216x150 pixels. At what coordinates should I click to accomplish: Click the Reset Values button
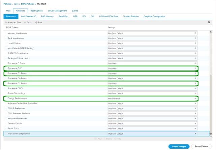click(x=201, y=146)
